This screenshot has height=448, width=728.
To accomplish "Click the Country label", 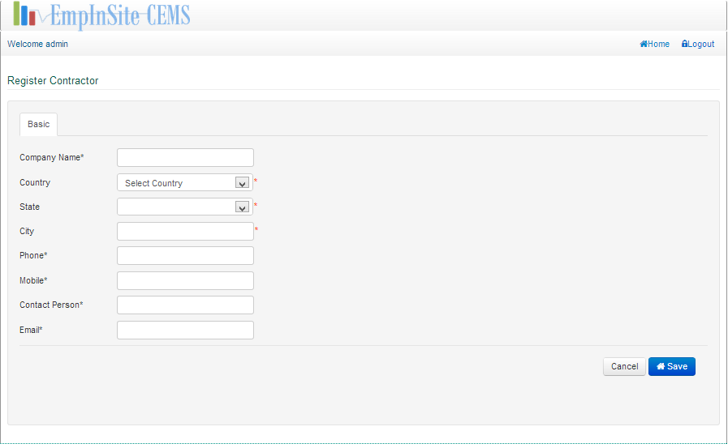I will click(35, 182).
